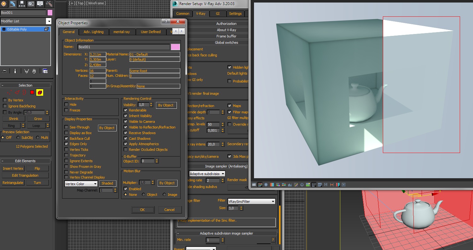Click the Visibility spinner arrows
The image size is (473, 250).
pos(151,105)
